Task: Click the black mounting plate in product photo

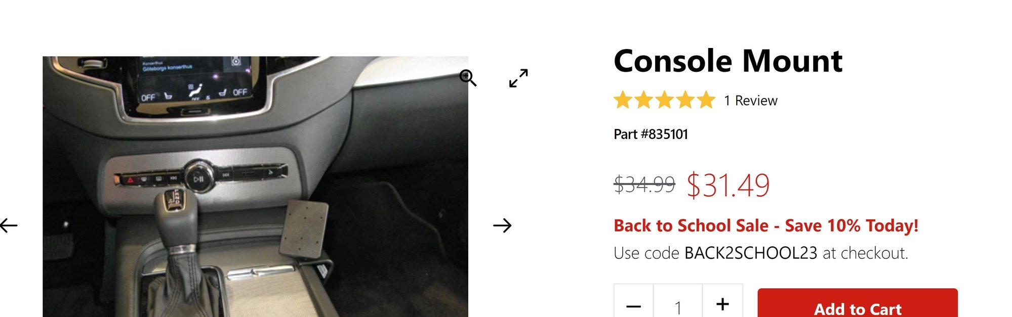Action: [303, 229]
